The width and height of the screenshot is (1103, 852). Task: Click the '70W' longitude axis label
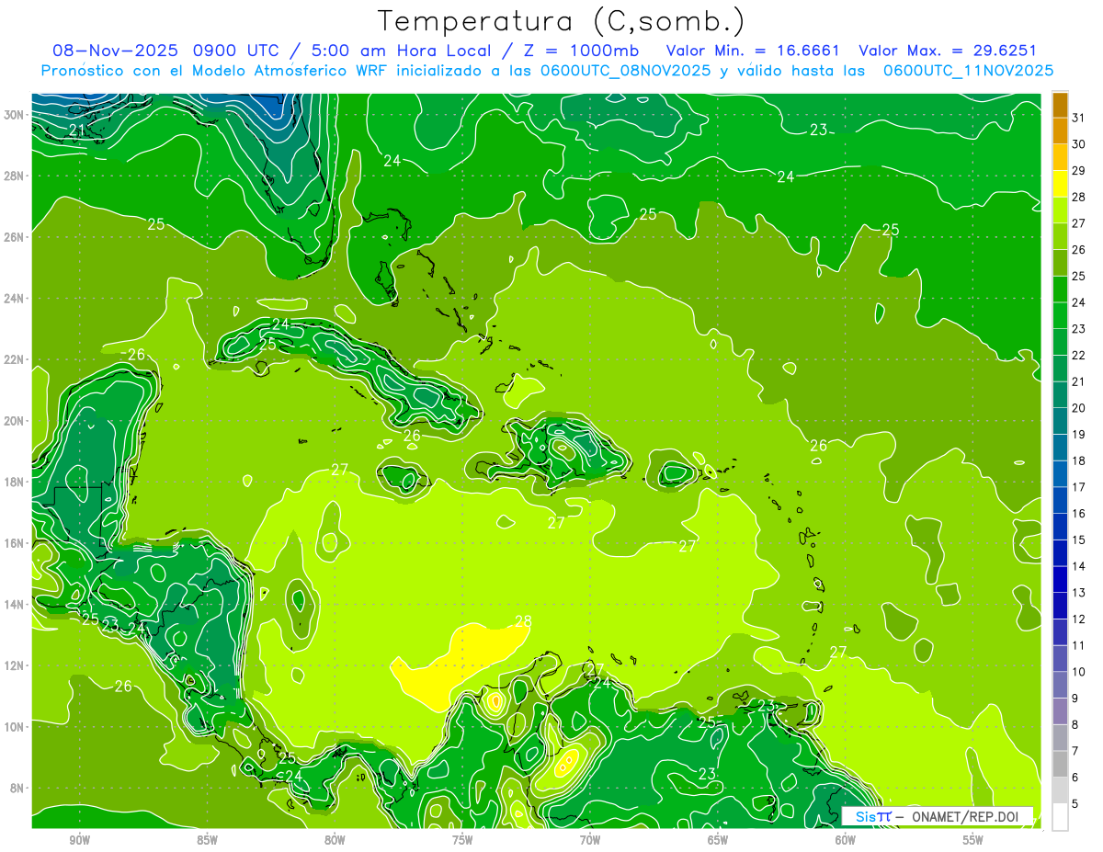click(x=590, y=840)
